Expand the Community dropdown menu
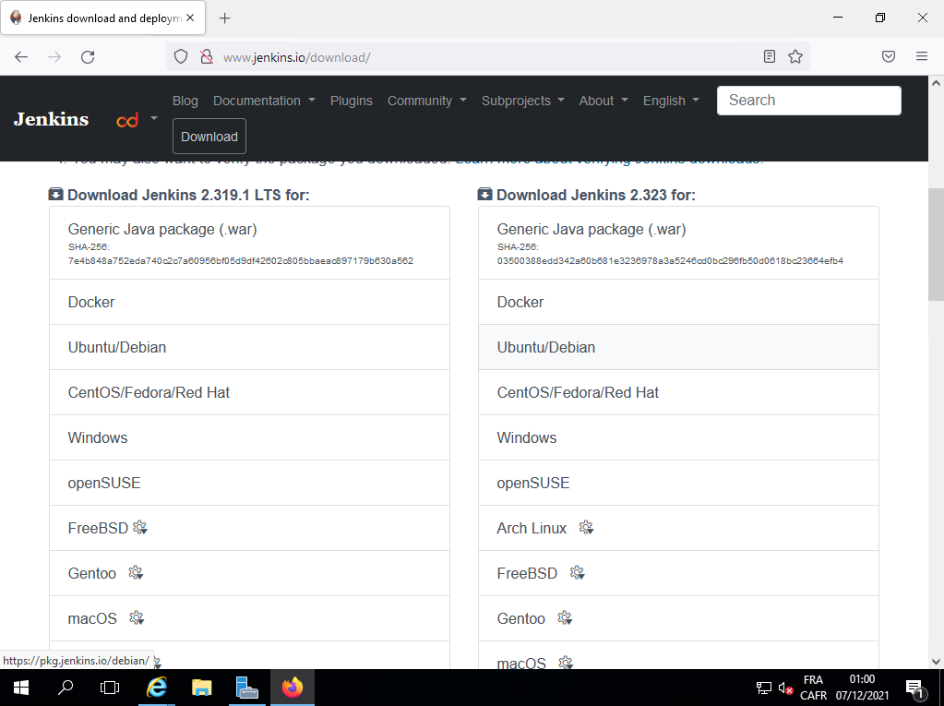Screen dimensions: 944x706 pyautogui.click(x=426, y=101)
